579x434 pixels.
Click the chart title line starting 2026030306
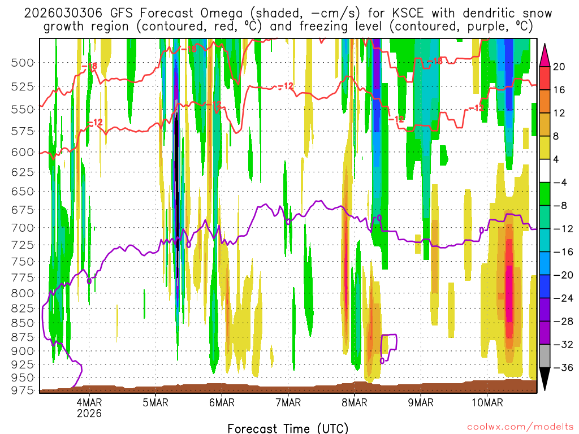pos(288,14)
